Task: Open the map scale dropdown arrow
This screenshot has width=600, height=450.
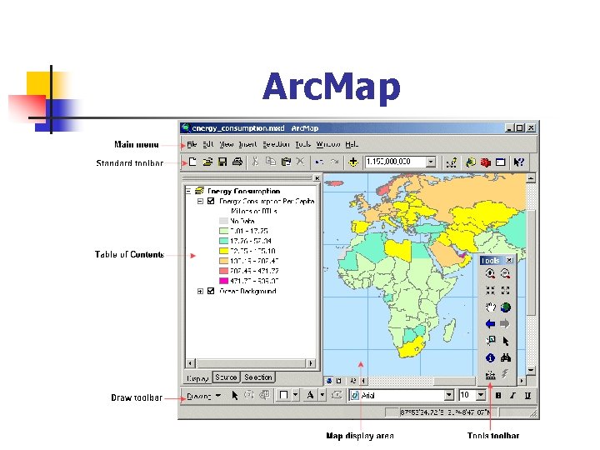Action: [x=431, y=162]
